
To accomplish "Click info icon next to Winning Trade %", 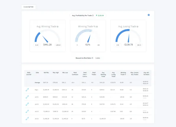I will (x=97, y=27).
